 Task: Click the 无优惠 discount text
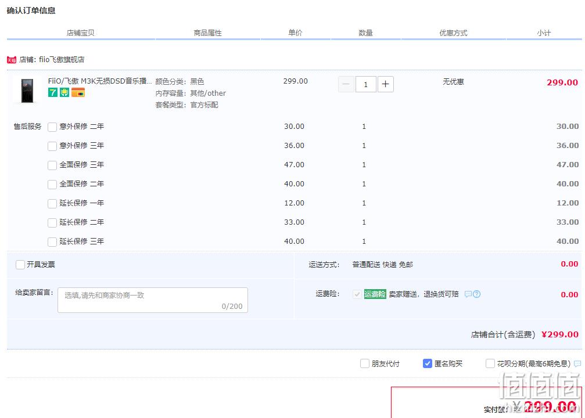tap(453, 82)
